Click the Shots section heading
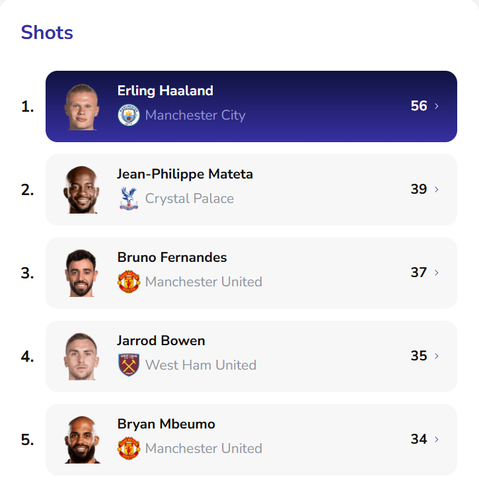Image resolution: width=479 pixels, height=492 pixels. tap(47, 32)
